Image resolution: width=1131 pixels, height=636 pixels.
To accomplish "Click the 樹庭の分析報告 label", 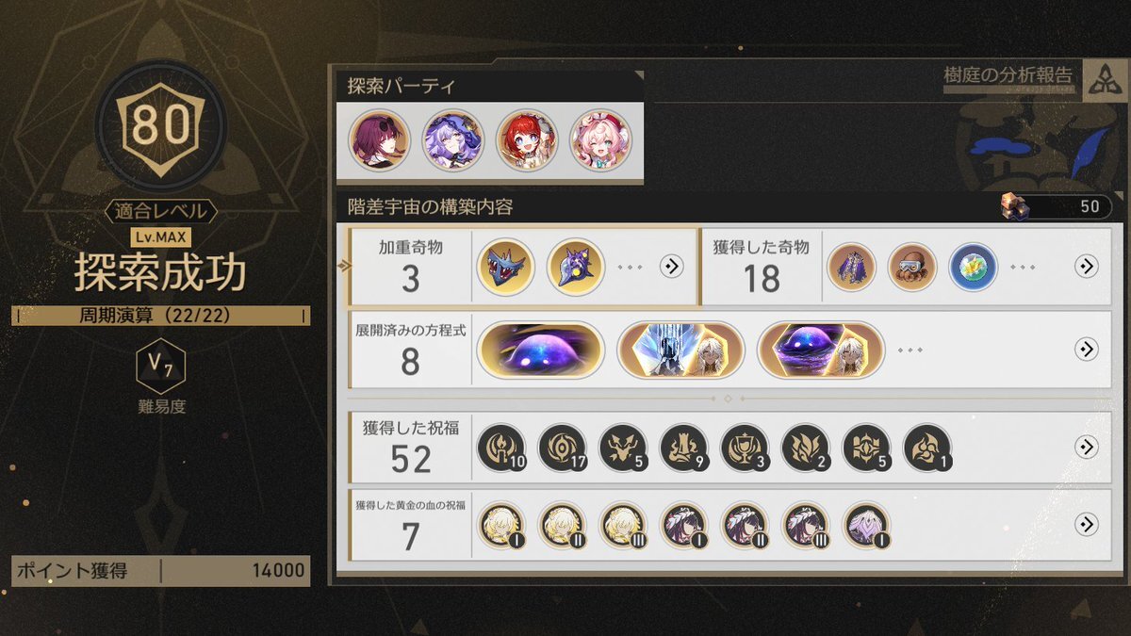I will (x=1008, y=74).
